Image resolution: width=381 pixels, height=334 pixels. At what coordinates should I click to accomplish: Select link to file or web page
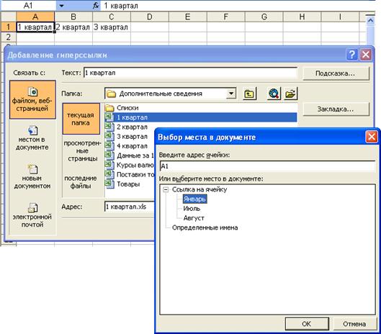coord(32,100)
